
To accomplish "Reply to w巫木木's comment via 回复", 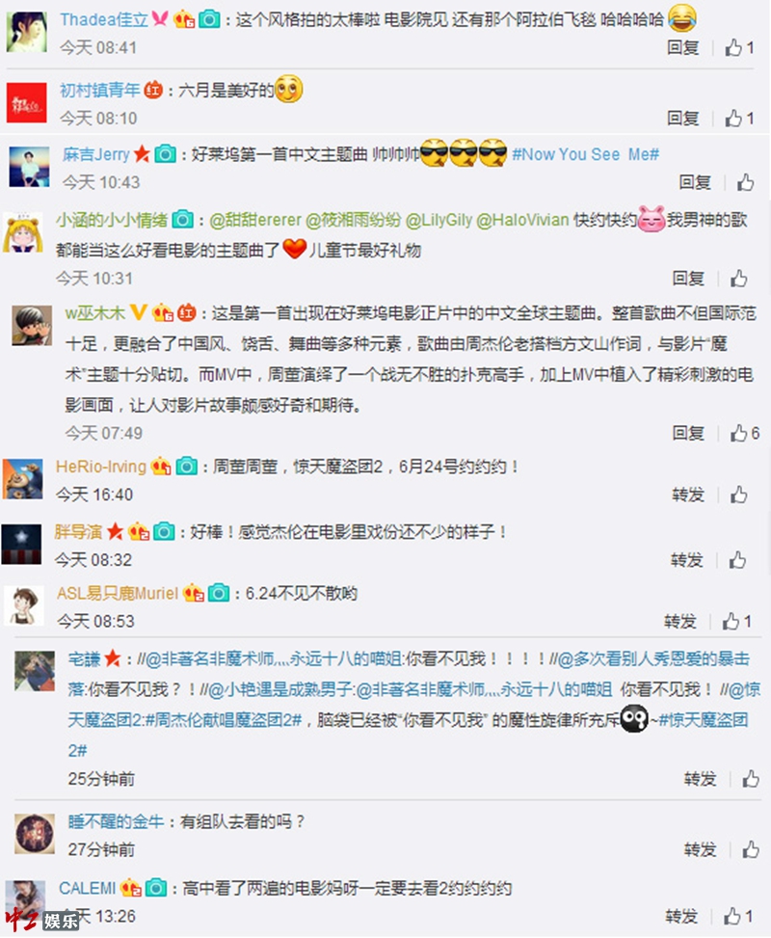I will (688, 433).
